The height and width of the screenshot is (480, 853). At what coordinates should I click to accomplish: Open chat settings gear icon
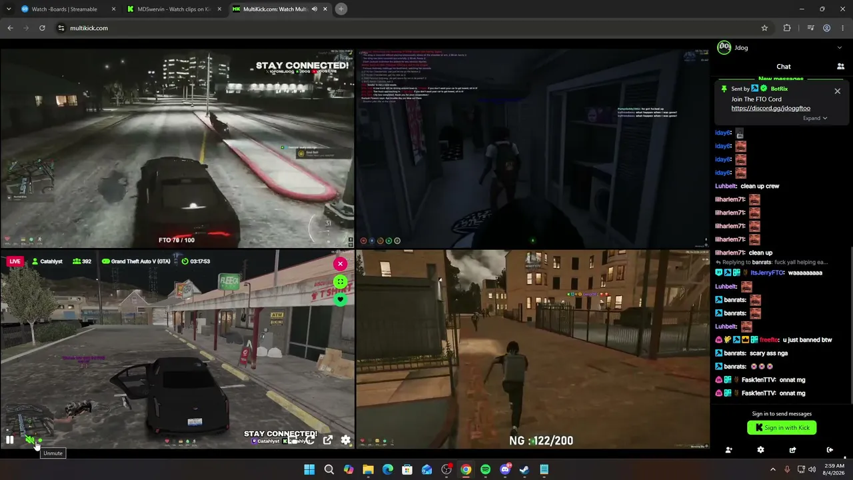[x=760, y=450]
